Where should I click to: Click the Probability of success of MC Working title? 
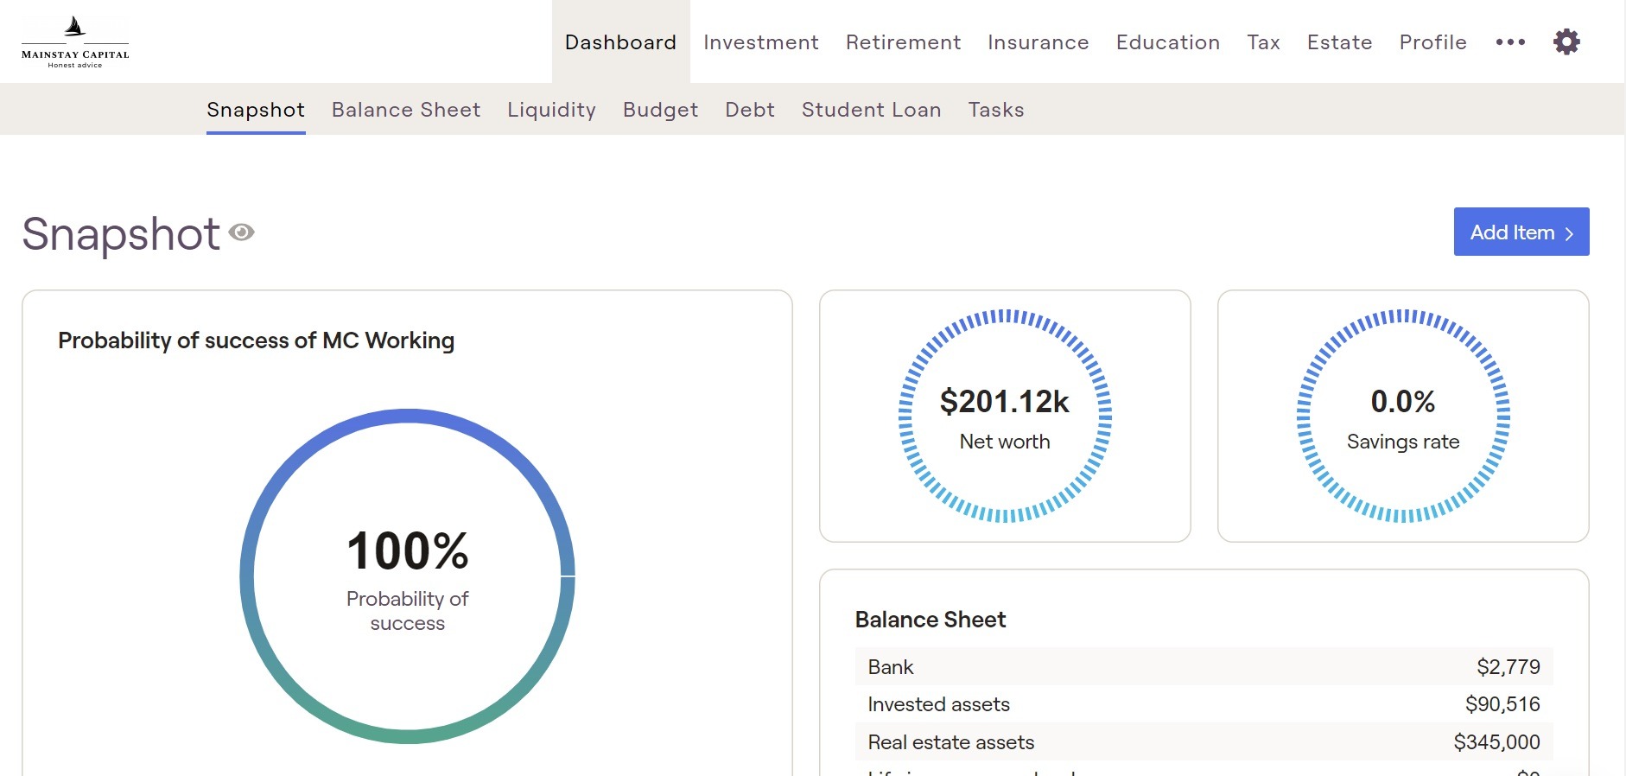(256, 340)
